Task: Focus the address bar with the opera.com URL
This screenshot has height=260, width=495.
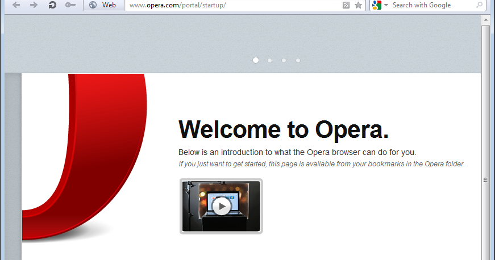Action: pos(234,5)
